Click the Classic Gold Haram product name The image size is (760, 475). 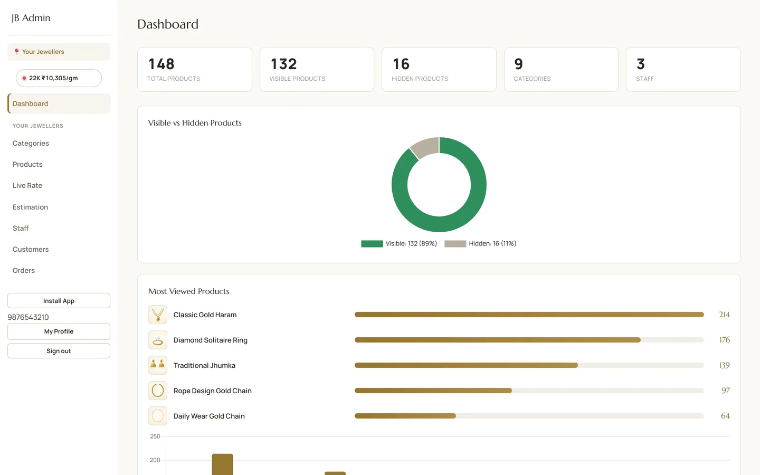205,315
